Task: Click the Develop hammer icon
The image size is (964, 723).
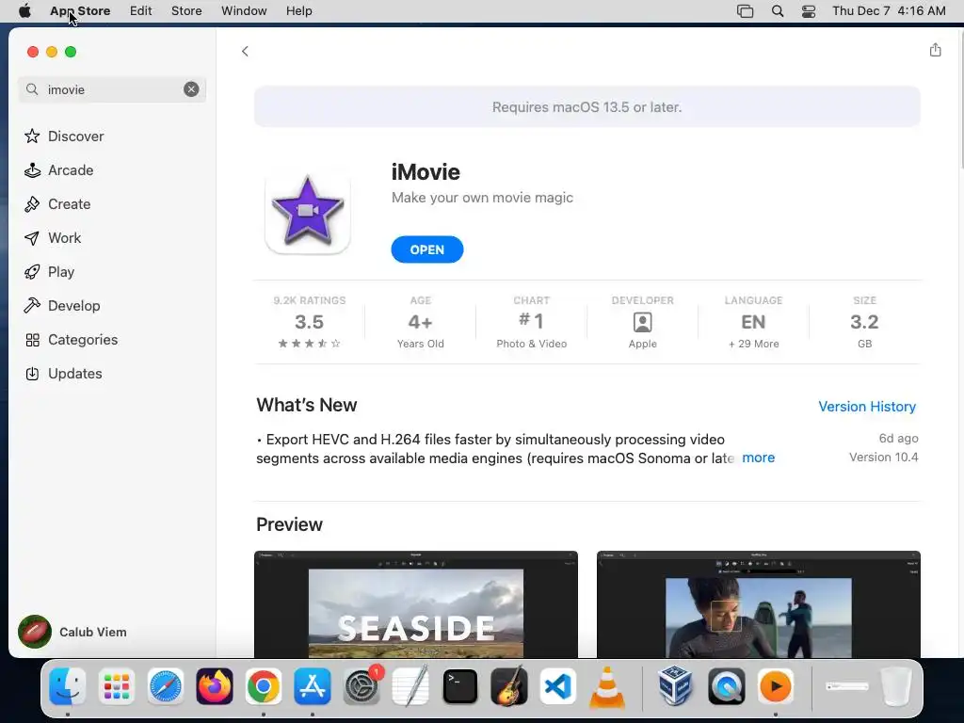Action: coord(32,306)
